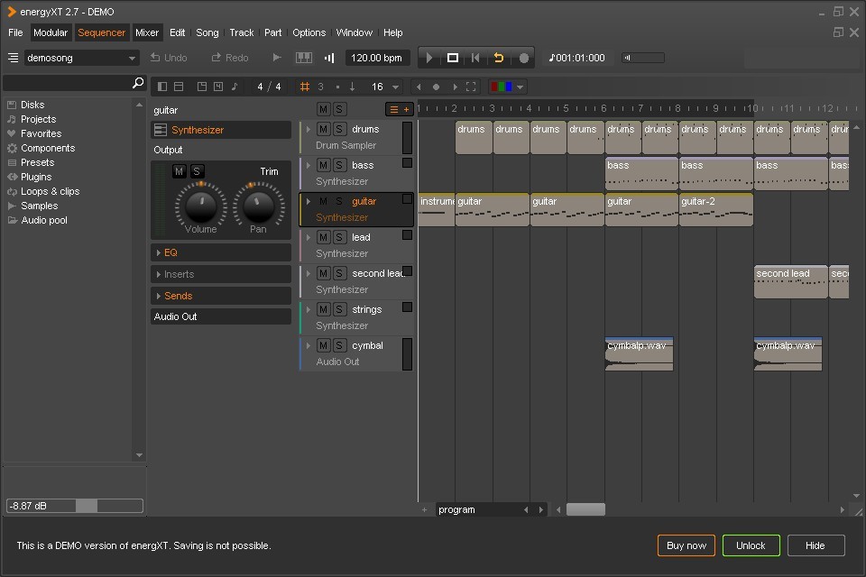Click the down-arrow icon next to 16
This screenshot has height=577, width=866.
353,87
